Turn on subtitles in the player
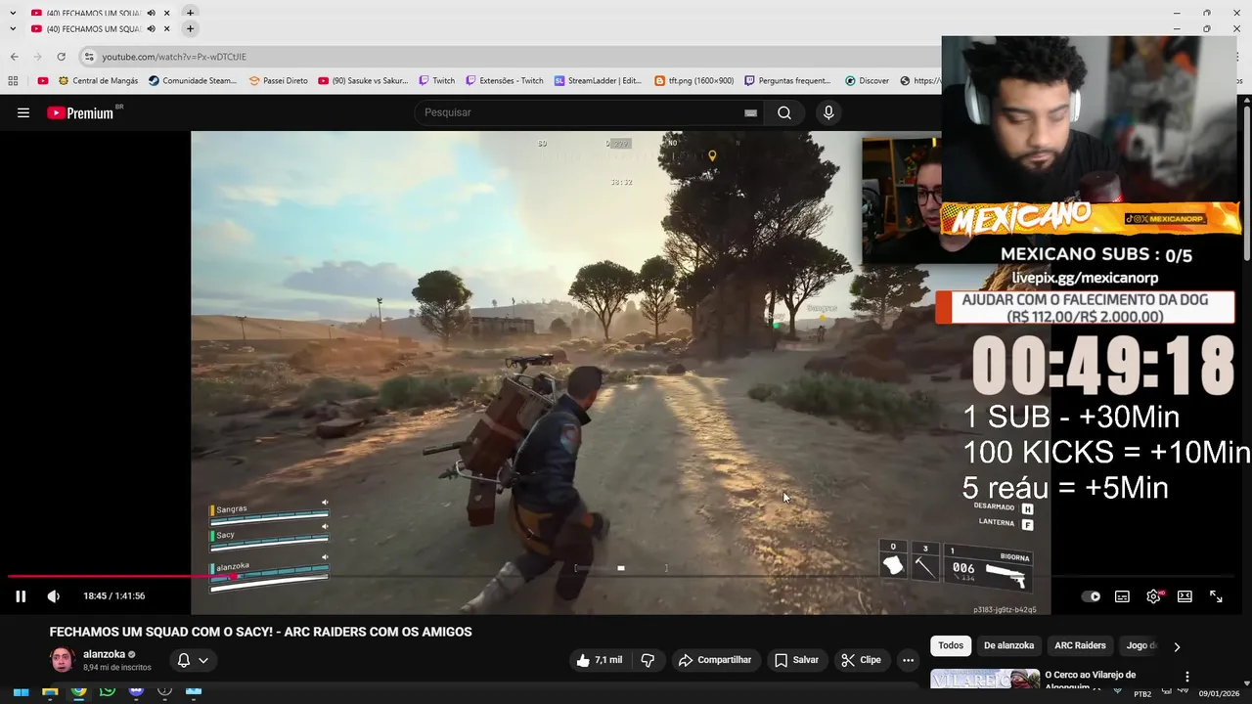The image size is (1252, 704). [1122, 596]
